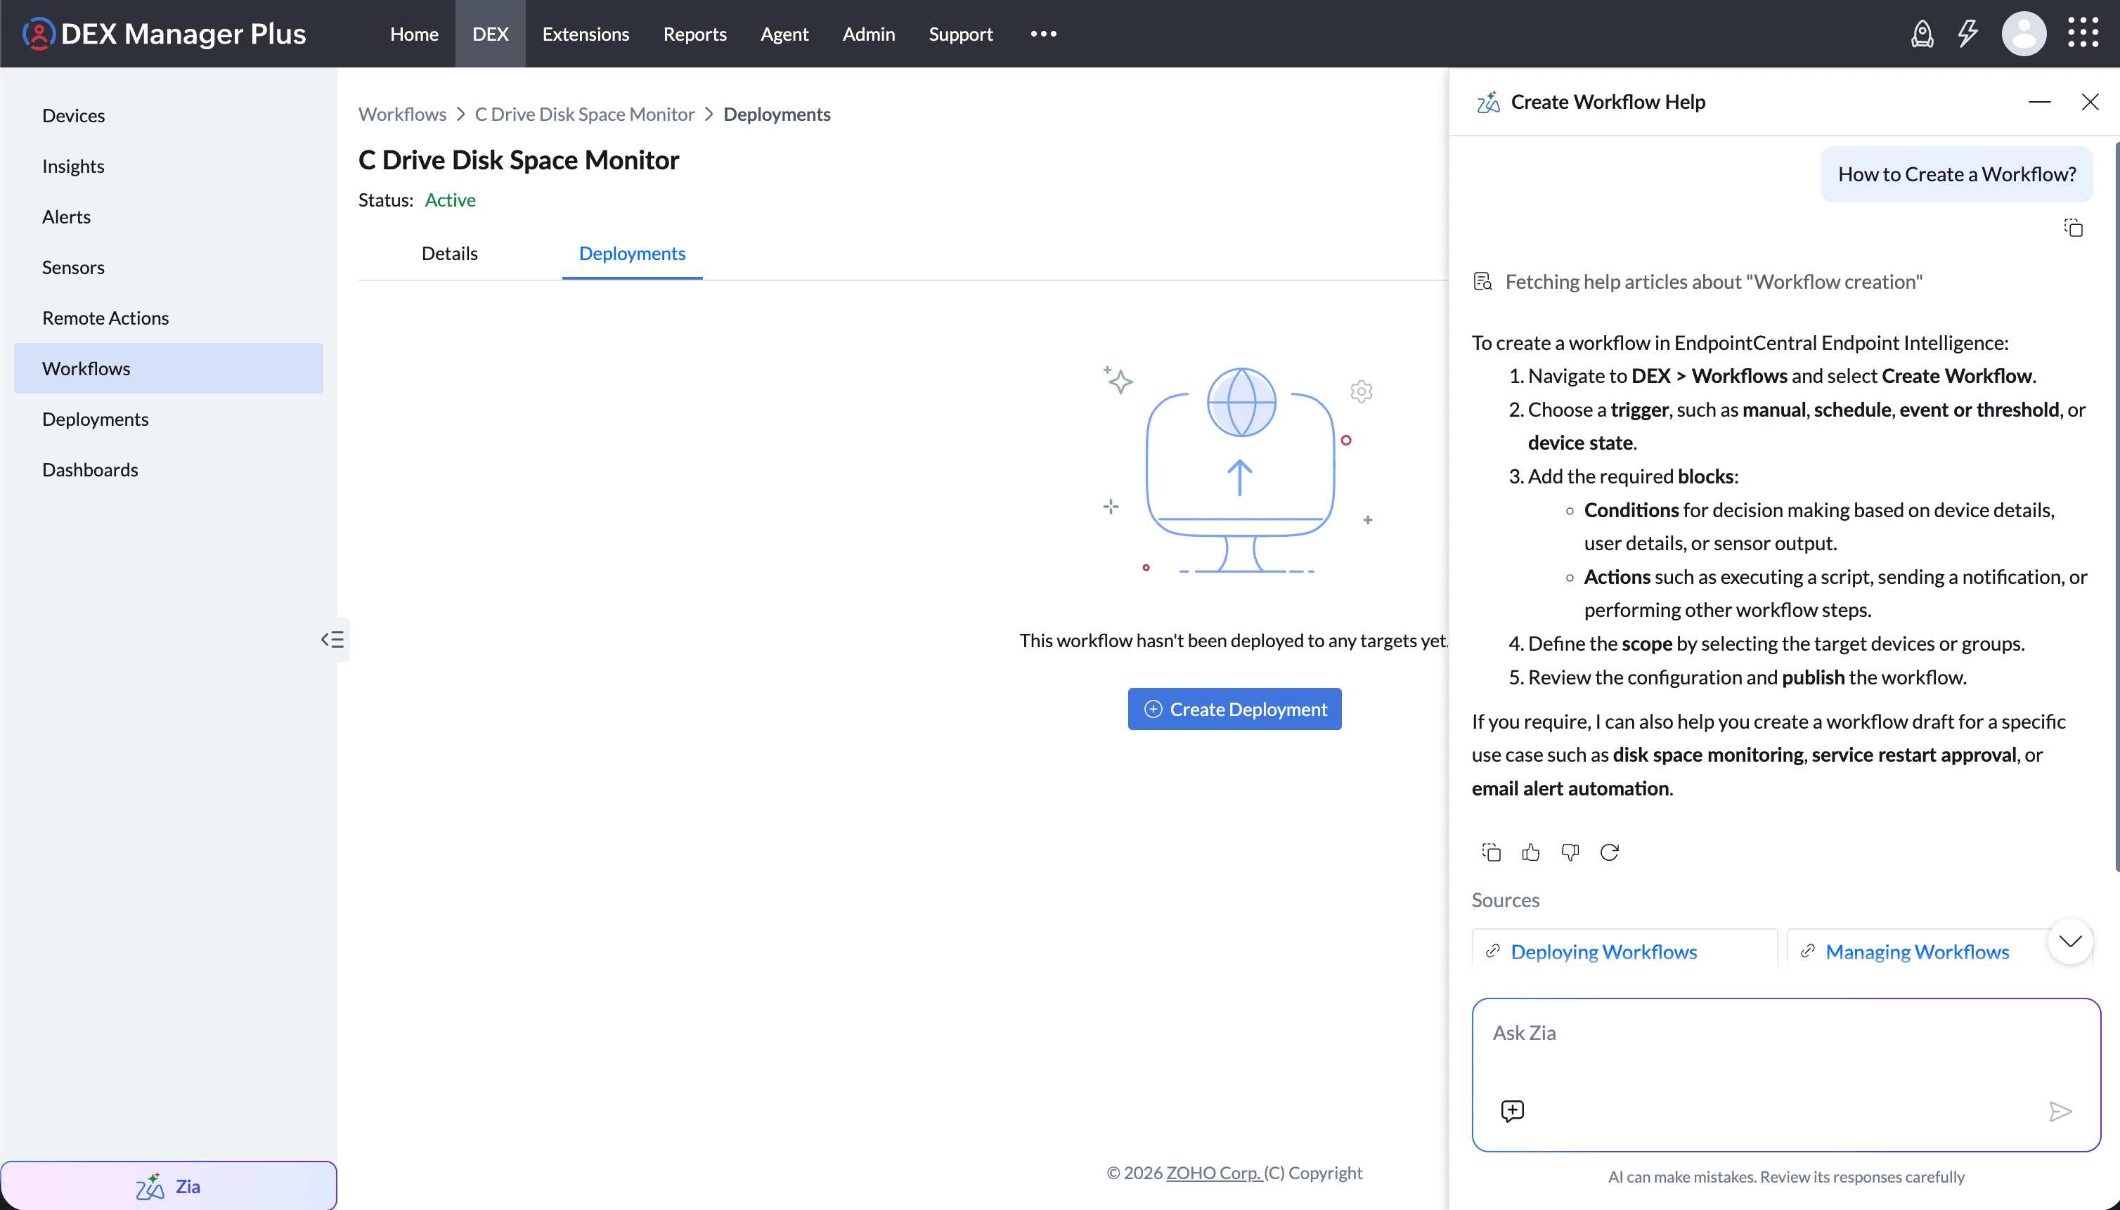Click the link icon beside Managing Workflows

1807,951
